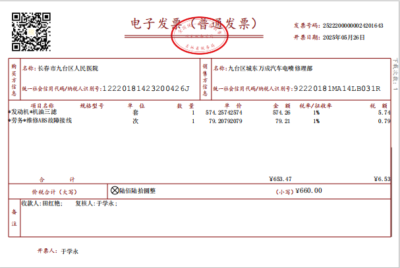Click seller tax ID 92220181MA14LB031R
The image size is (400, 268).
pos(337,88)
